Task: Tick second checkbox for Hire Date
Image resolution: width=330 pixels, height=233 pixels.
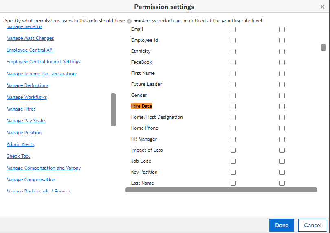Action: pyautogui.click(x=282, y=106)
